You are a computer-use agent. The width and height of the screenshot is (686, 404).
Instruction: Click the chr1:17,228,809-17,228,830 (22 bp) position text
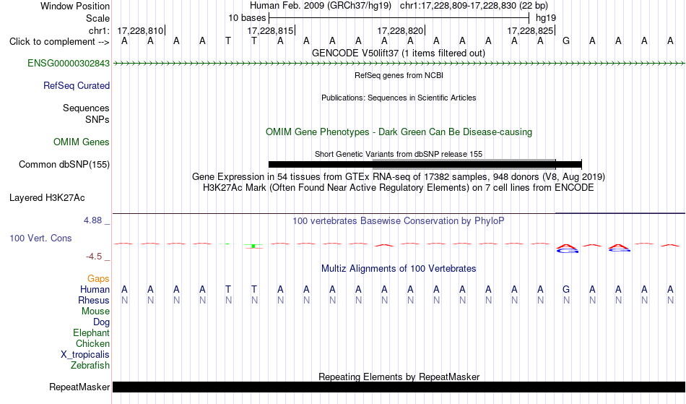point(474,6)
